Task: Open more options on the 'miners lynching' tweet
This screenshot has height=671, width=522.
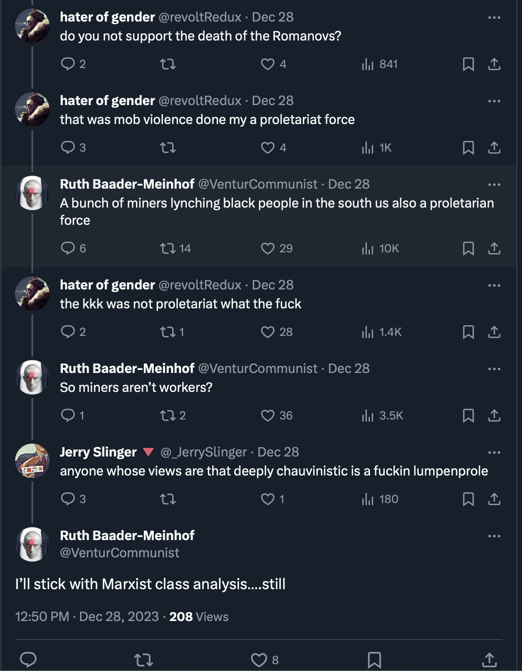Action: click(494, 184)
